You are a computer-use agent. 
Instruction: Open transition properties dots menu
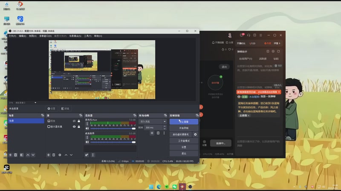164,133
